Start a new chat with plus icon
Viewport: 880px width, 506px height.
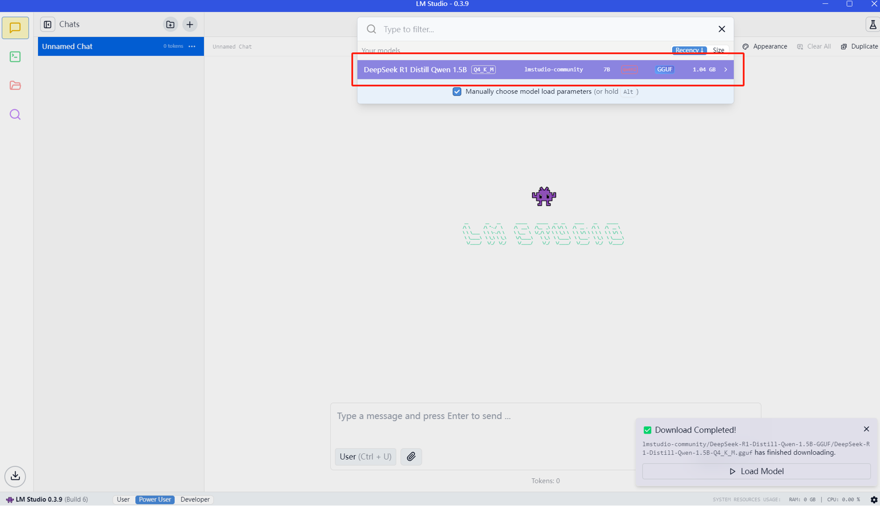190,24
